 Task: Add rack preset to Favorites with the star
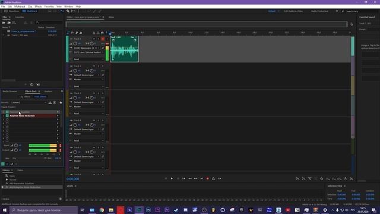point(61,103)
